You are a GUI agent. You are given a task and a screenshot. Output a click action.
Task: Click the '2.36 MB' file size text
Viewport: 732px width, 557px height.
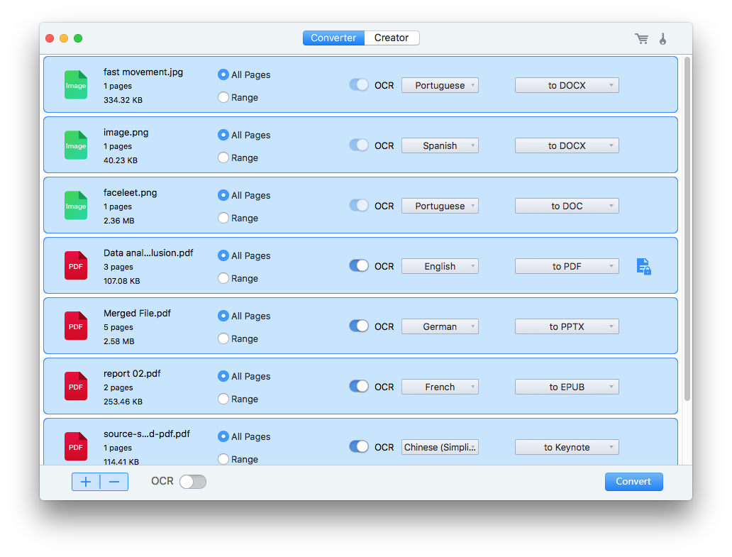click(119, 221)
